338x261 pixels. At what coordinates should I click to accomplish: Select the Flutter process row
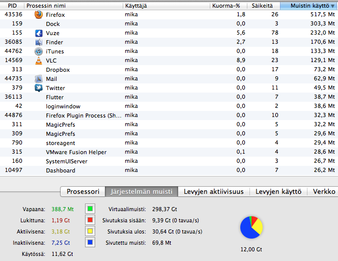click(169, 97)
